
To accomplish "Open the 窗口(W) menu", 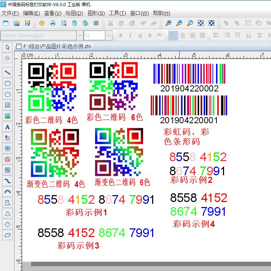I will point(139,13).
